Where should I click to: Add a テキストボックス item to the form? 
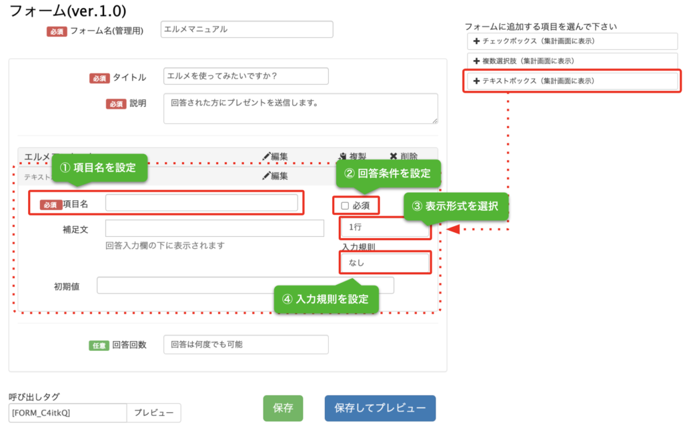(572, 81)
